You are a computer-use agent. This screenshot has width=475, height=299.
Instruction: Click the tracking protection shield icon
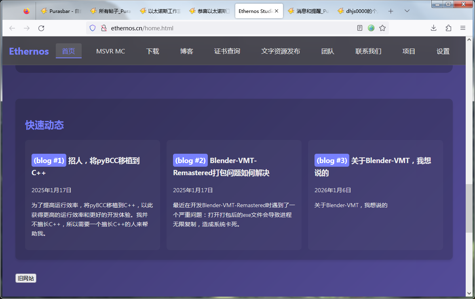tap(93, 28)
